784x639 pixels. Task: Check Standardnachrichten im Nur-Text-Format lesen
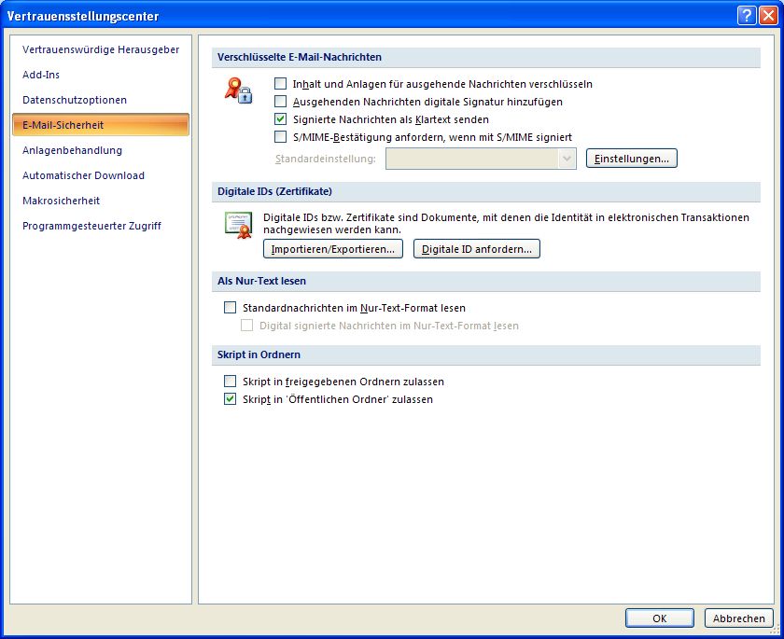(231, 308)
